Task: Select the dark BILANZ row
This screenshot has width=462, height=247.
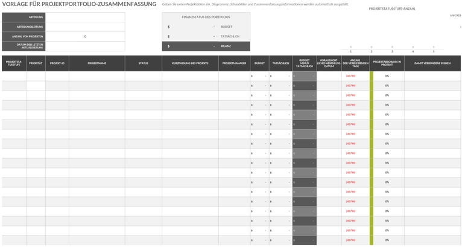Action: point(206,47)
